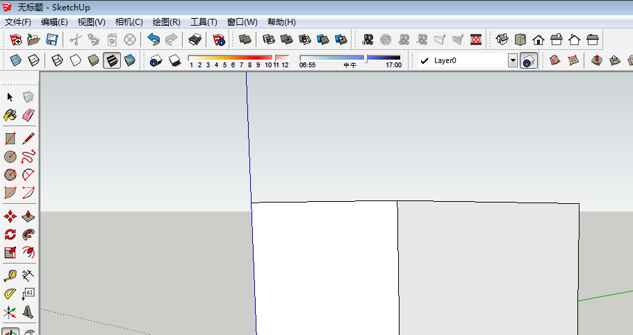This screenshot has width=633, height=335.
Task: Click the gray side face of the model
Action: coord(488,268)
